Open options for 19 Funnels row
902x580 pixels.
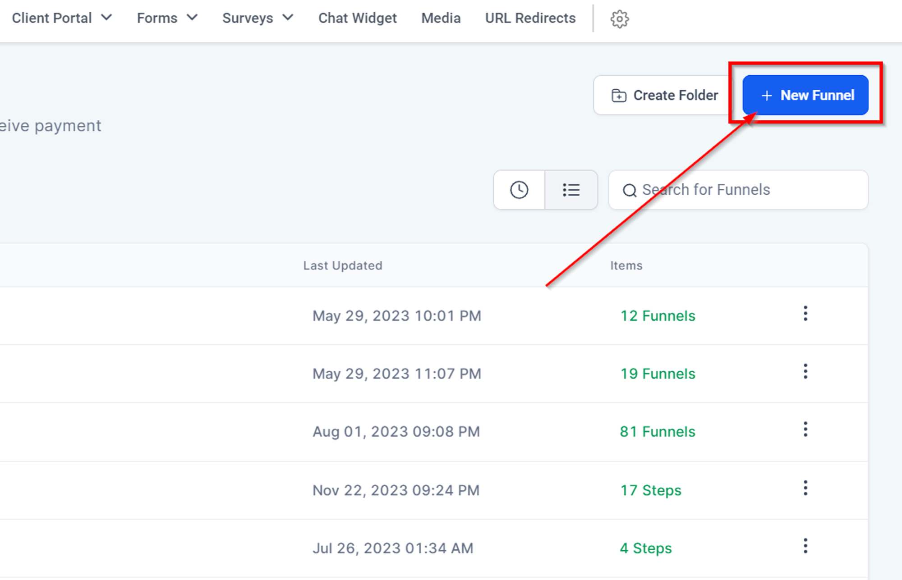tap(805, 371)
